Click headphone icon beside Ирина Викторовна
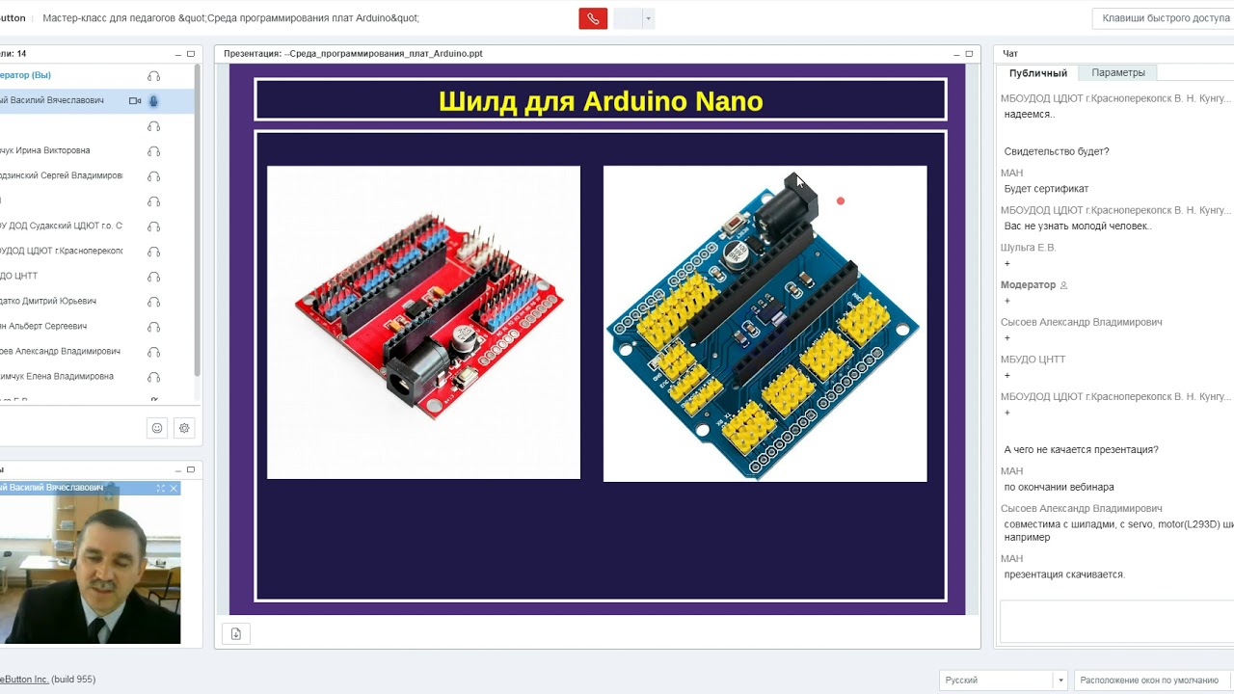 click(153, 151)
